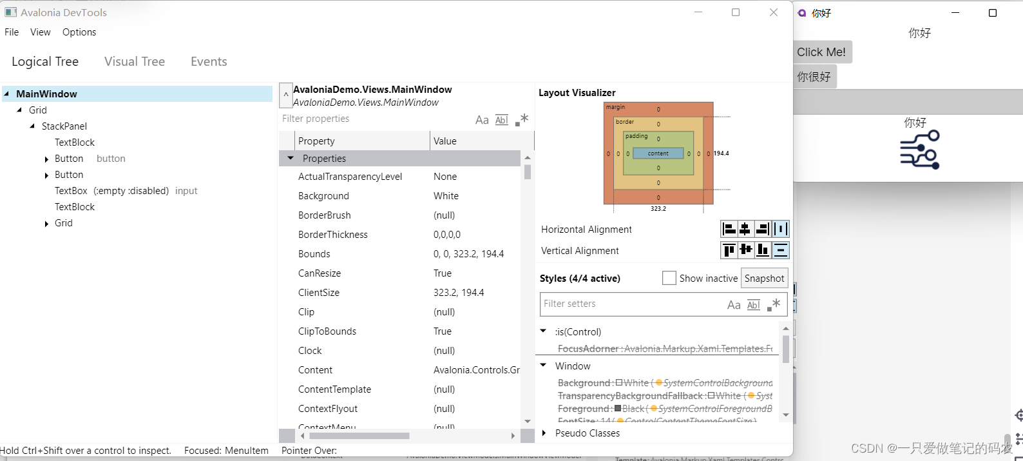Collapse the Window style section
The width and height of the screenshot is (1023, 461).
click(543, 365)
